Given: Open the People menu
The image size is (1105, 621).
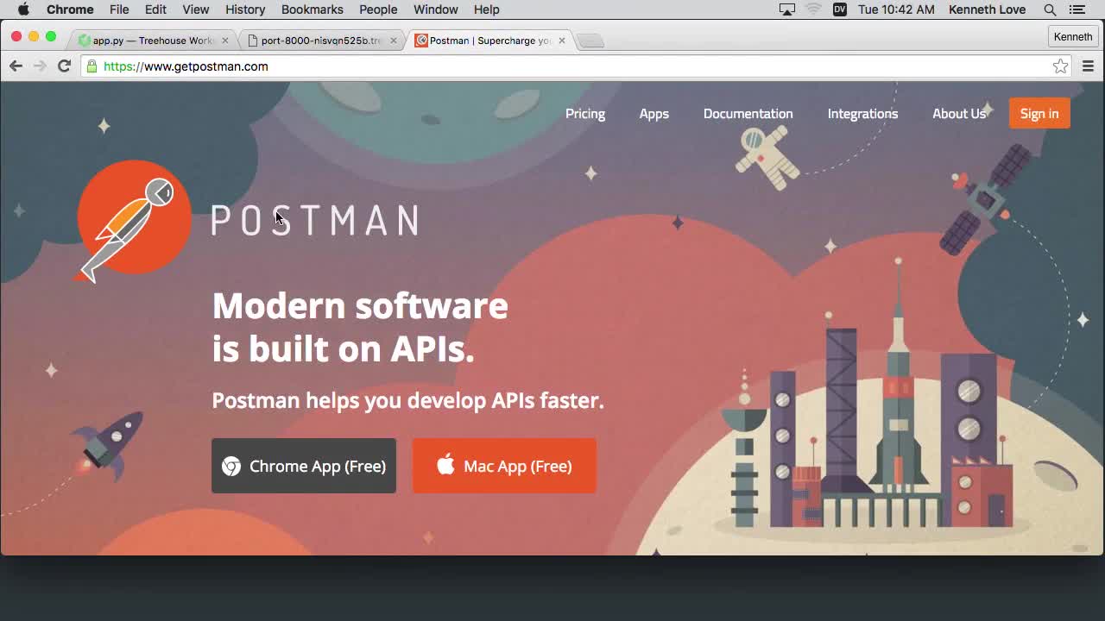Looking at the screenshot, I should click(x=378, y=9).
